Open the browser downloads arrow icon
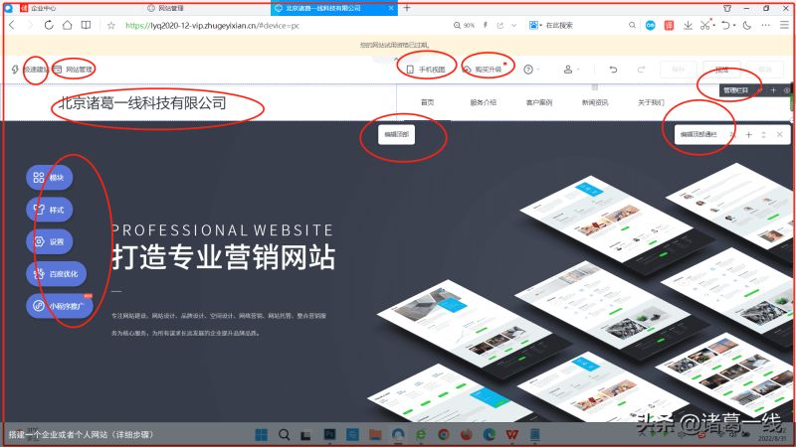 pos(688,25)
